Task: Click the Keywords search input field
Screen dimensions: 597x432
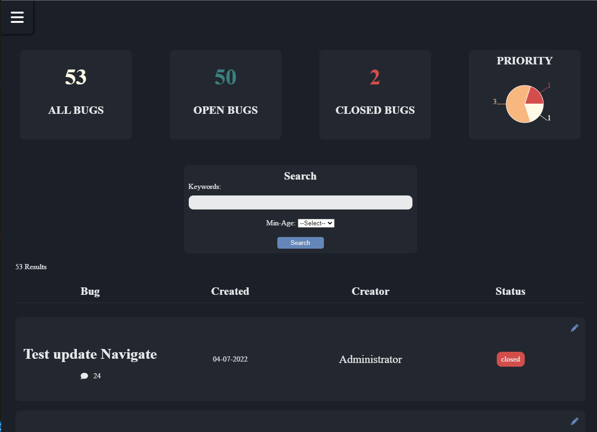Action: point(300,202)
